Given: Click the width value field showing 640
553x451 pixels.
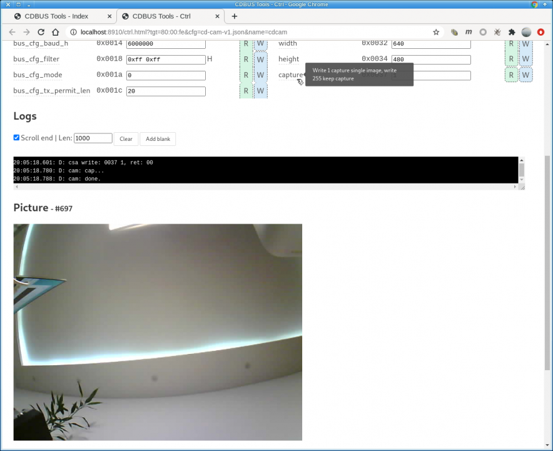Looking at the screenshot, I should coord(431,44).
